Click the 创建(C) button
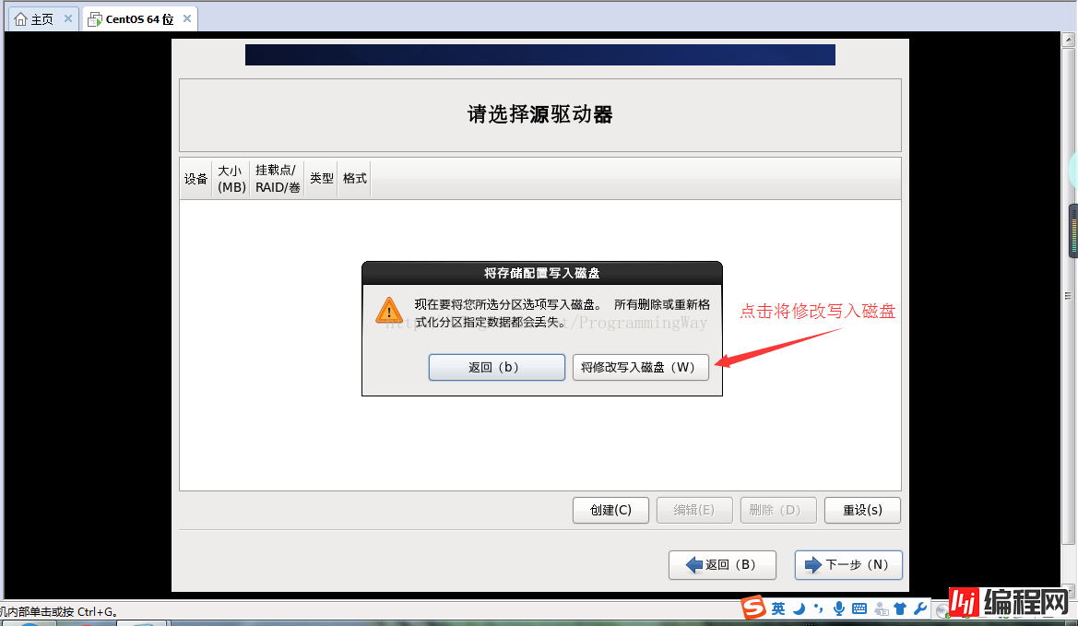The height and width of the screenshot is (626, 1078). (x=610, y=510)
